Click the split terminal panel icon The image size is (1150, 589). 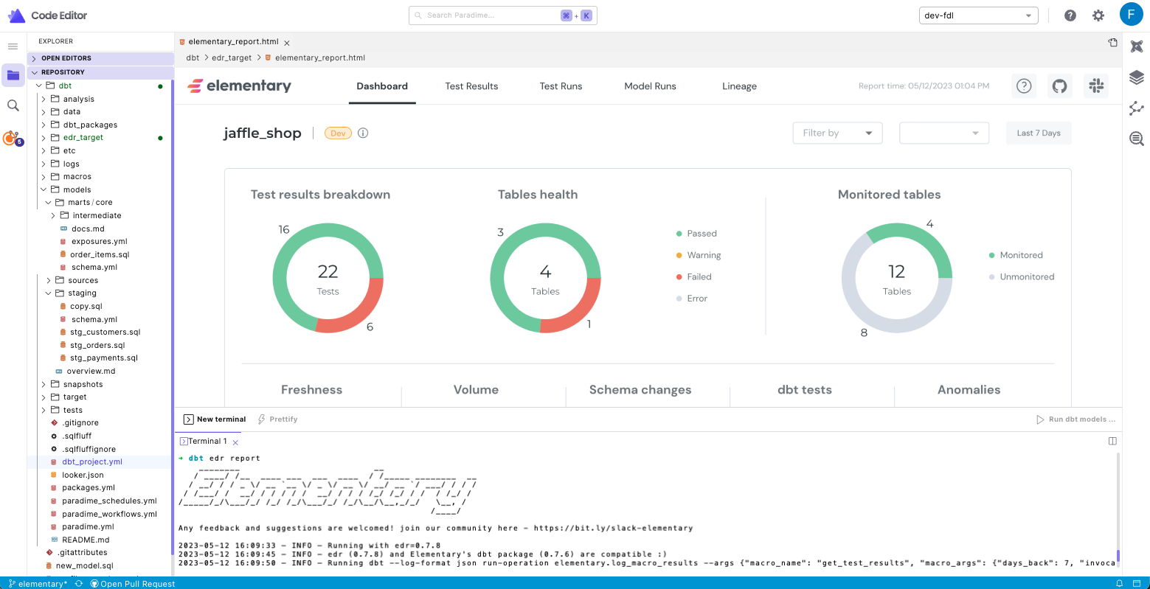(1112, 441)
